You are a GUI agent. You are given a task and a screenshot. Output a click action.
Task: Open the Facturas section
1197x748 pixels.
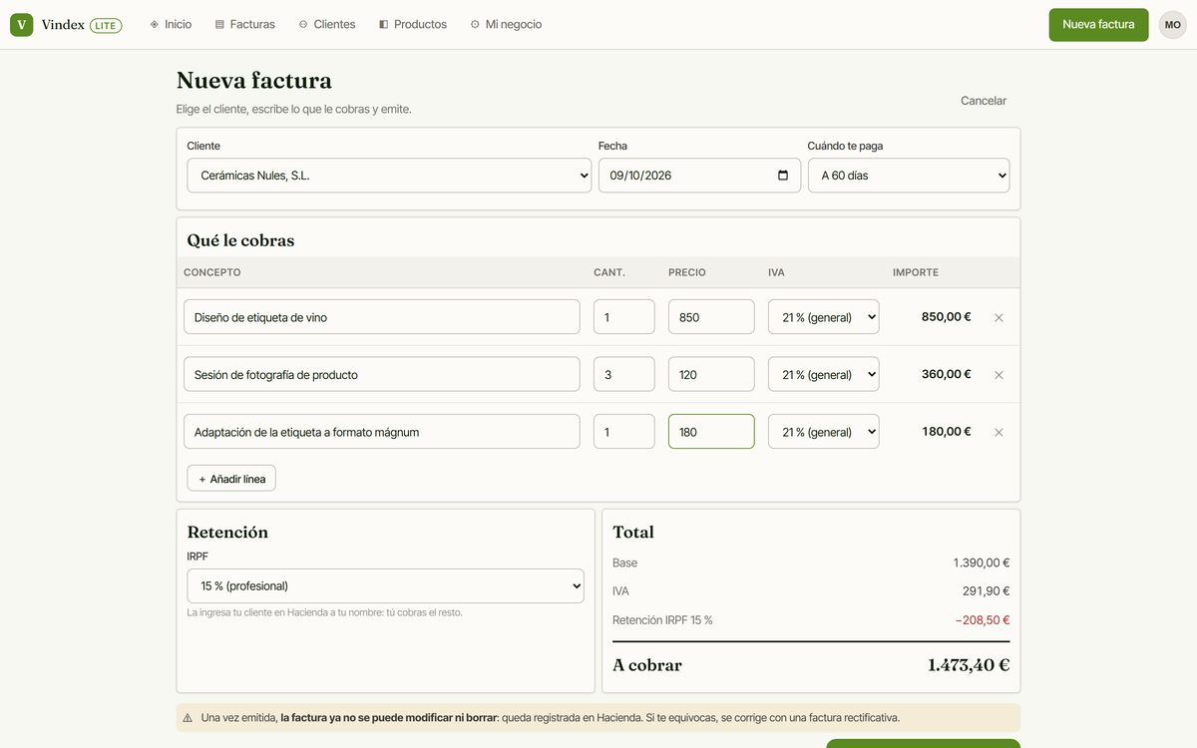[x=245, y=24]
